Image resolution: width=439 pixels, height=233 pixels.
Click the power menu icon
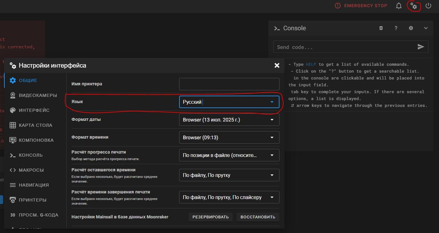[x=428, y=6]
